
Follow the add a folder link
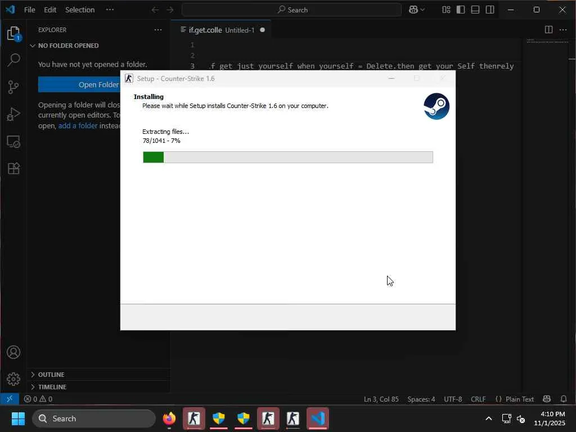(x=78, y=125)
